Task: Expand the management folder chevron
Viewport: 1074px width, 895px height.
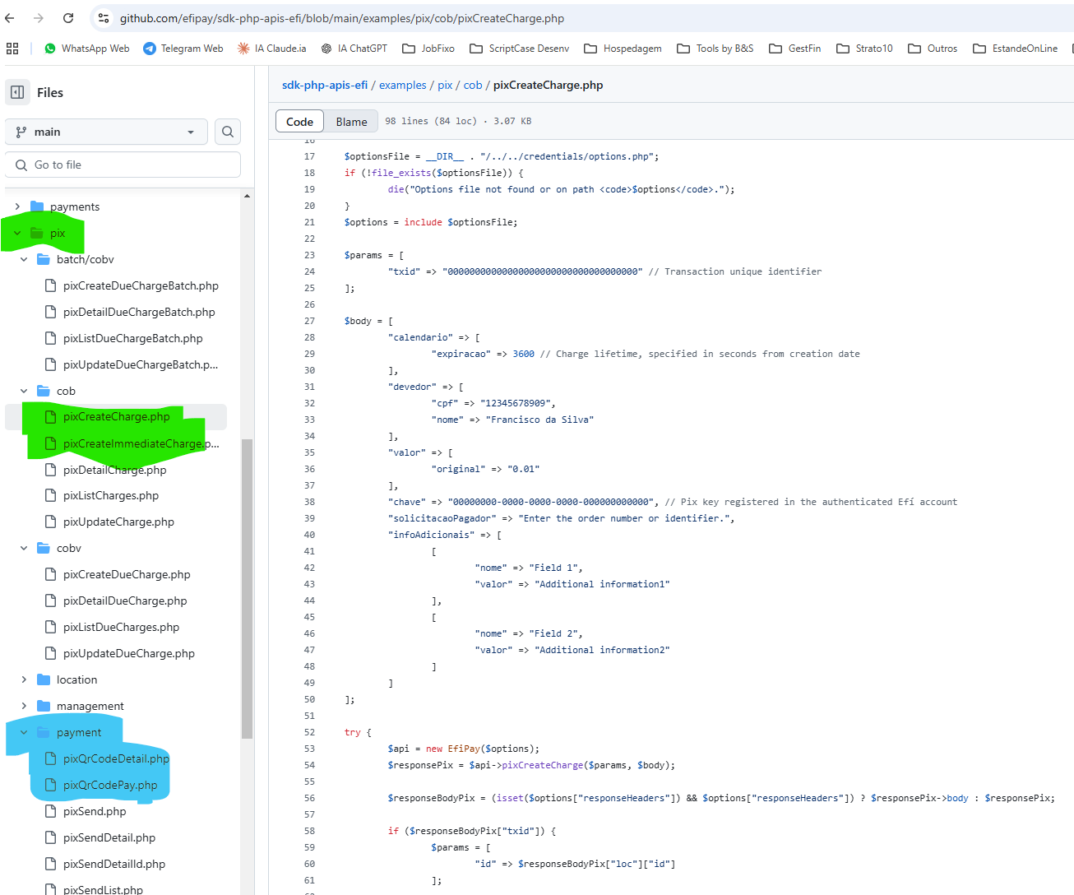Action: [x=24, y=706]
